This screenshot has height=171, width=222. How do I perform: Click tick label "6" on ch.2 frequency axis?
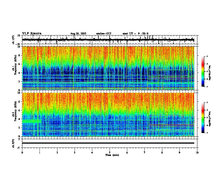pyautogui.click(x=19, y=110)
